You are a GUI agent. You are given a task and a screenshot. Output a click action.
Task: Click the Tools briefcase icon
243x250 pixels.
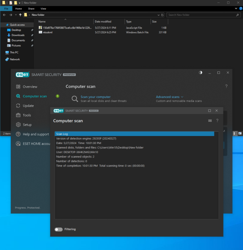pos(18,115)
